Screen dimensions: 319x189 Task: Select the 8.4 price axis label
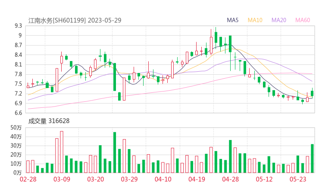(18, 55)
